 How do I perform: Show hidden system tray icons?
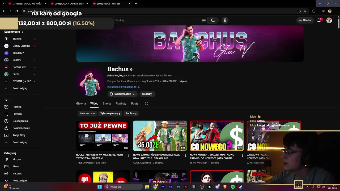(308, 187)
